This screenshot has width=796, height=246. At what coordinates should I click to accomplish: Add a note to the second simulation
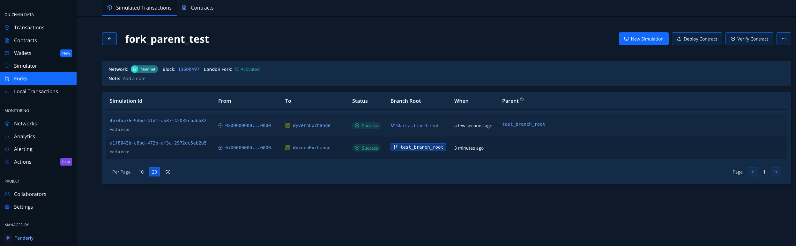coord(119,152)
